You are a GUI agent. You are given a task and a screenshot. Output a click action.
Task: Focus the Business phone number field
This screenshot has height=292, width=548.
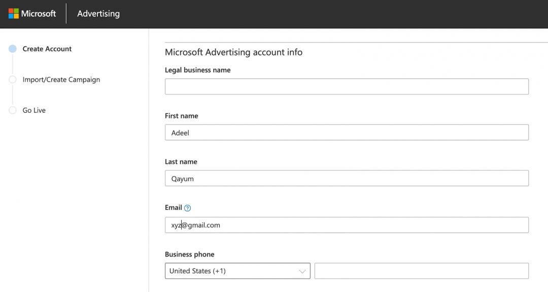click(x=422, y=271)
